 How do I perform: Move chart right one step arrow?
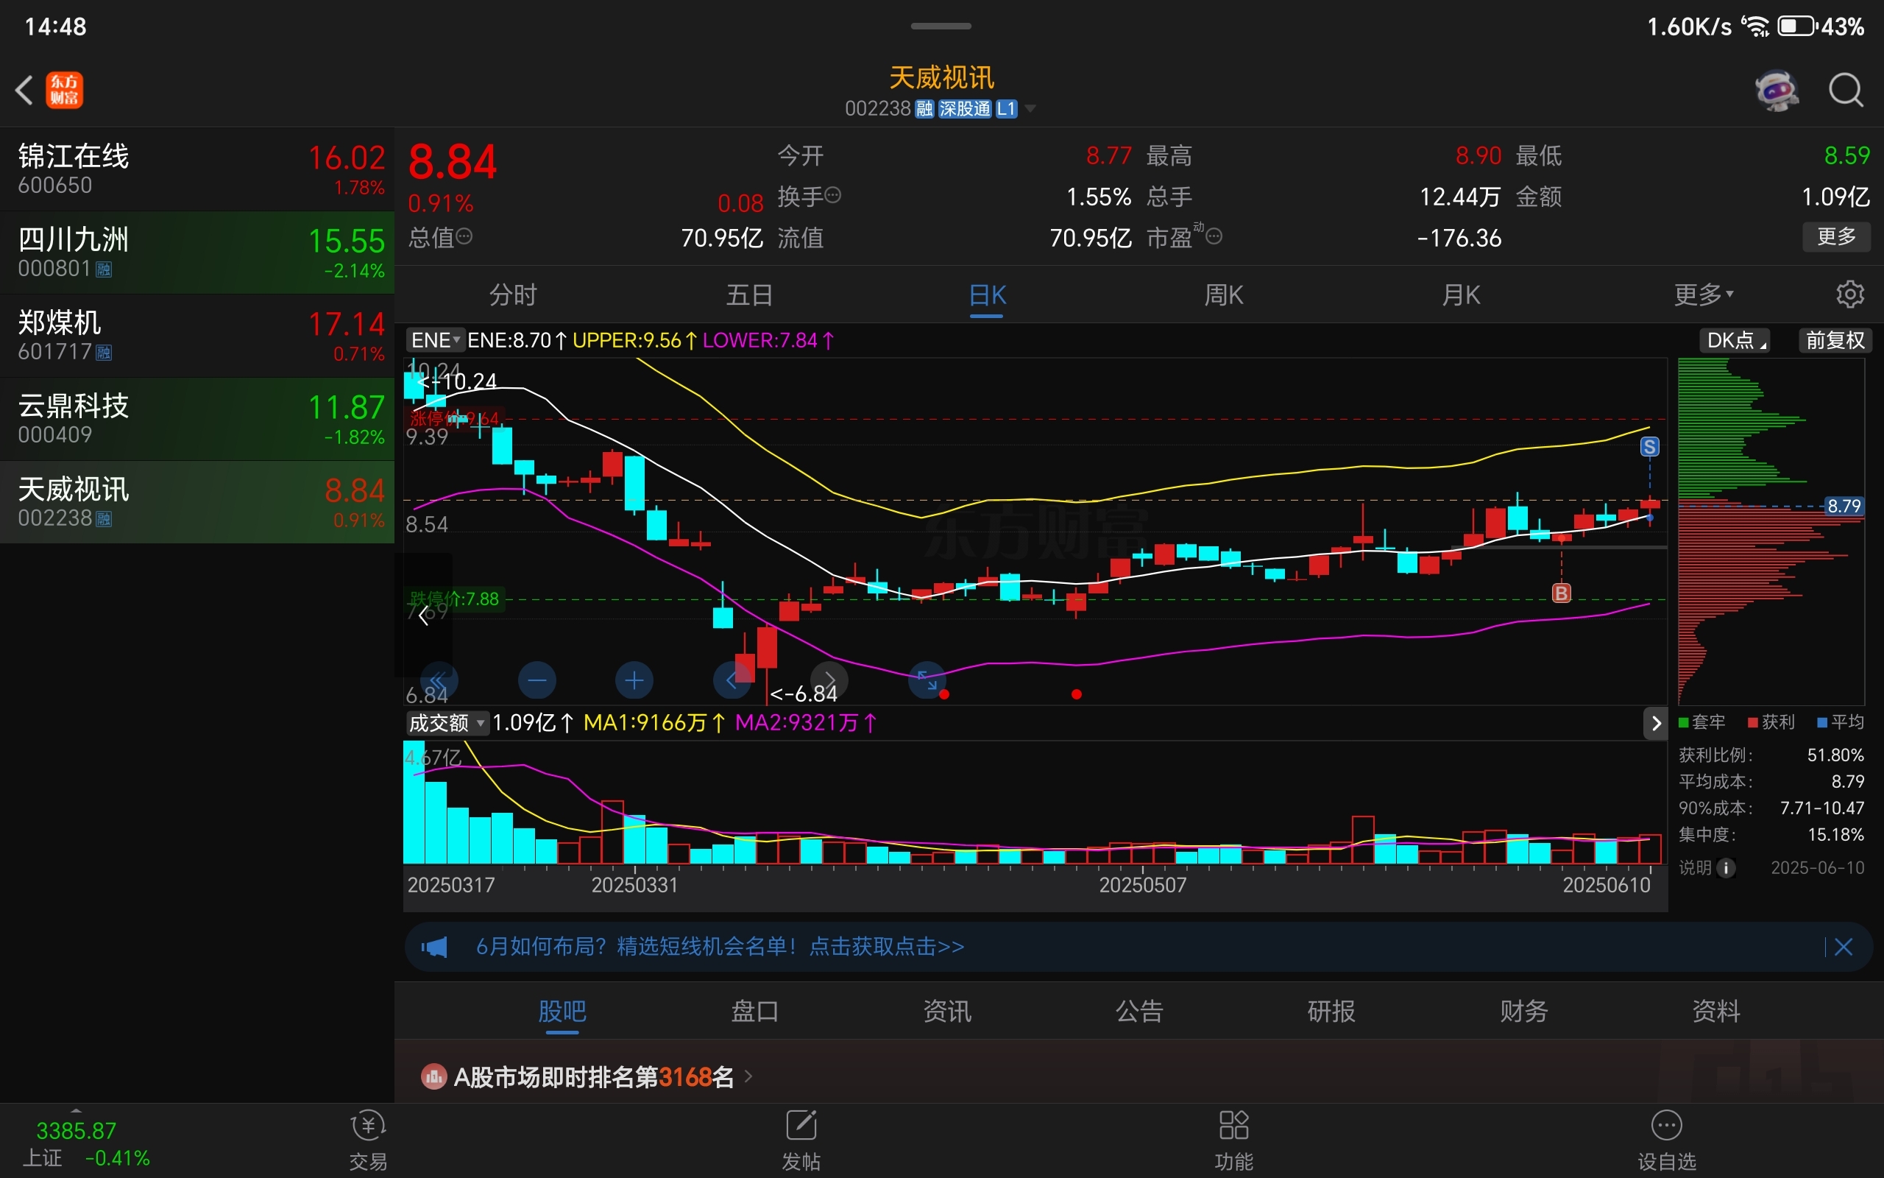click(x=830, y=681)
